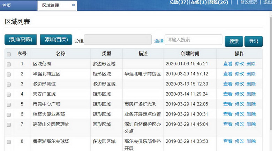Click 退出 to log out

tap(268, 2)
